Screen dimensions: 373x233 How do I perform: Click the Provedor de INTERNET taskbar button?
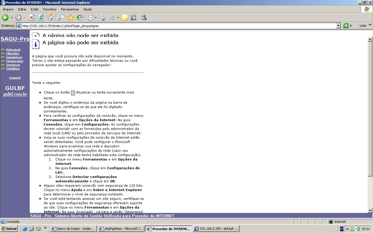tap(169, 229)
